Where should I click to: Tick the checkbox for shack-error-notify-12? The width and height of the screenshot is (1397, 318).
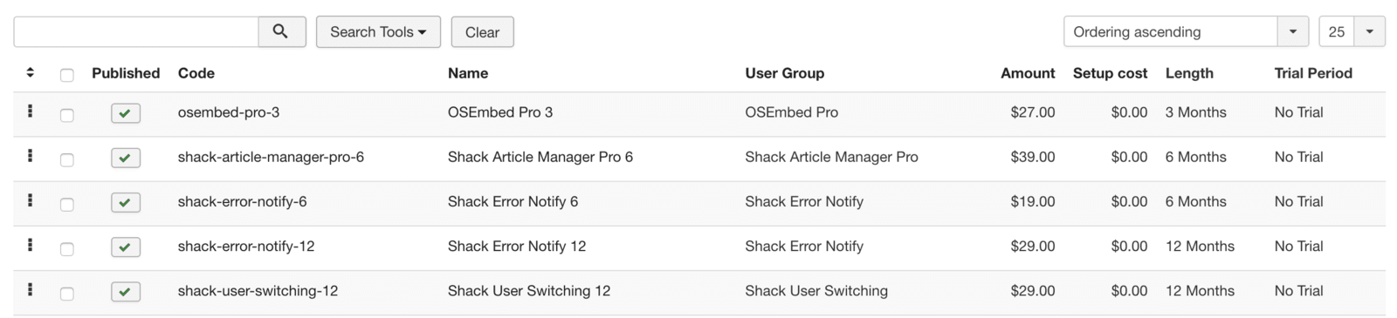click(x=67, y=249)
